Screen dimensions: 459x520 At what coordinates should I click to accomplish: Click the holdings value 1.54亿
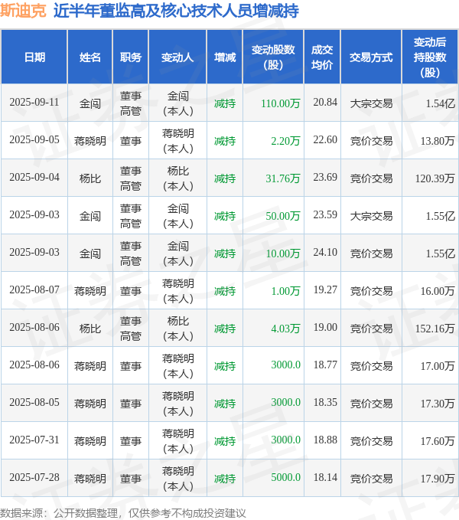440,103
